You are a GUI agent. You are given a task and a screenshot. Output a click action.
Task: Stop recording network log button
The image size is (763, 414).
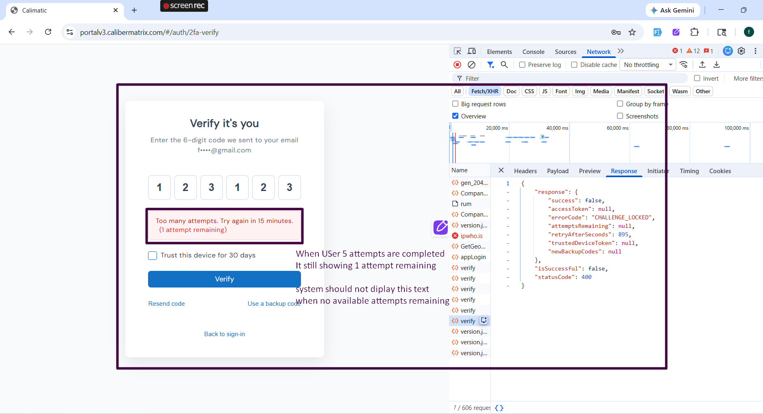pyautogui.click(x=458, y=64)
